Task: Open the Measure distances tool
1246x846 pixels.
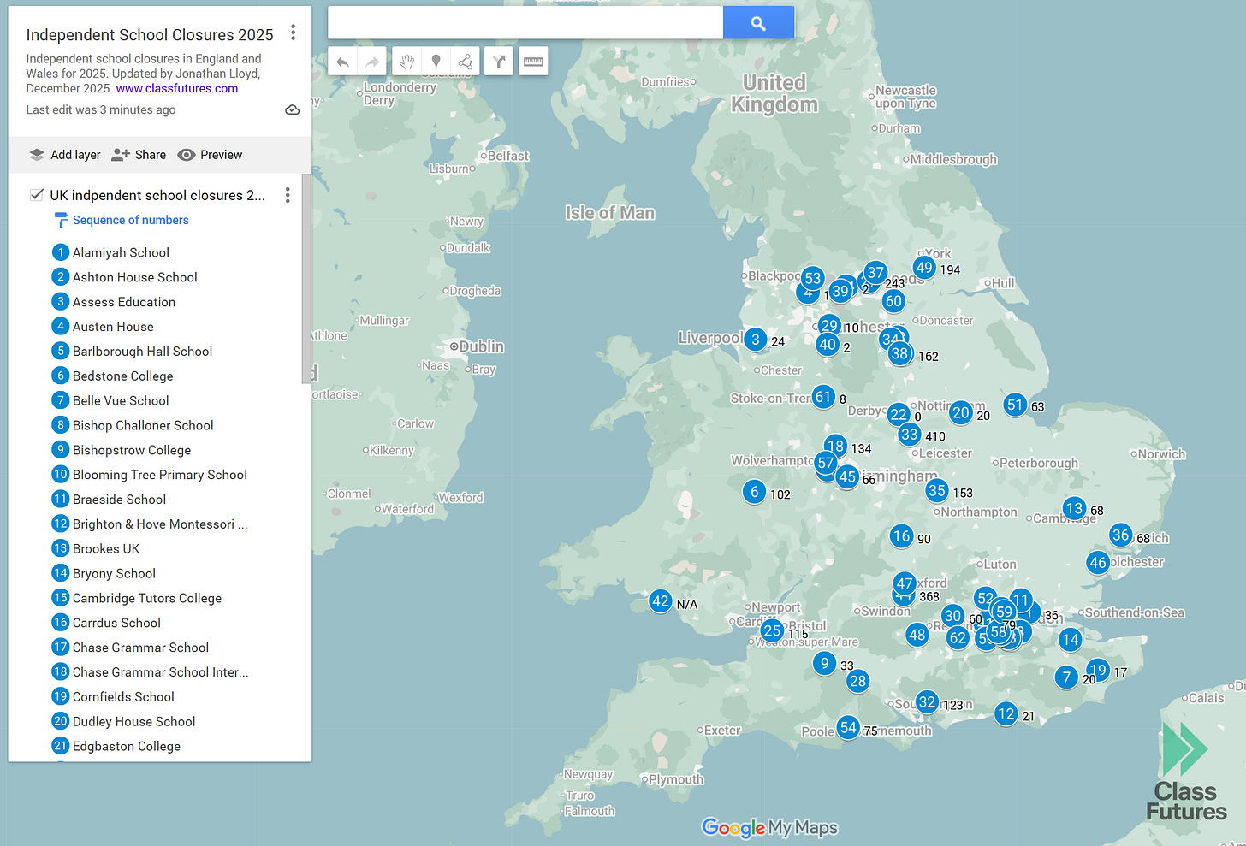Action: [533, 61]
